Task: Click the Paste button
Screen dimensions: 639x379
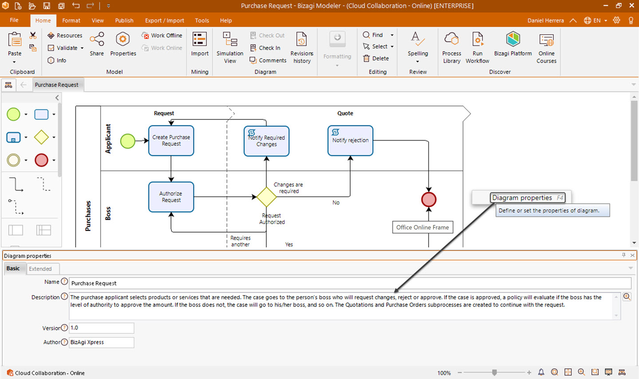Action: point(15,47)
